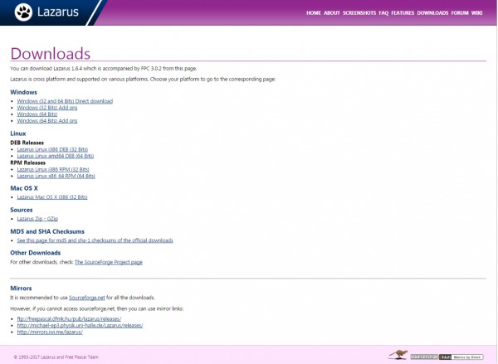This screenshot has width=498, height=364.
Task: Click the 'Lazarus is cross platform' sentence
Action: pos(143,80)
